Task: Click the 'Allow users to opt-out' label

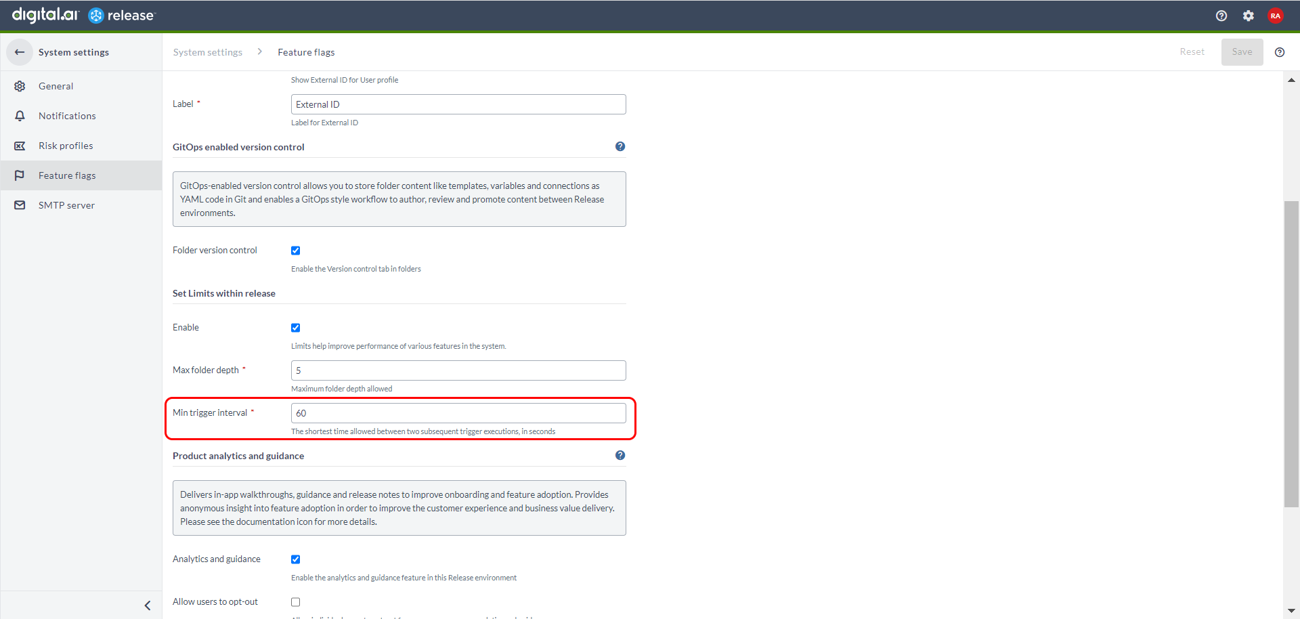Action: click(x=215, y=601)
